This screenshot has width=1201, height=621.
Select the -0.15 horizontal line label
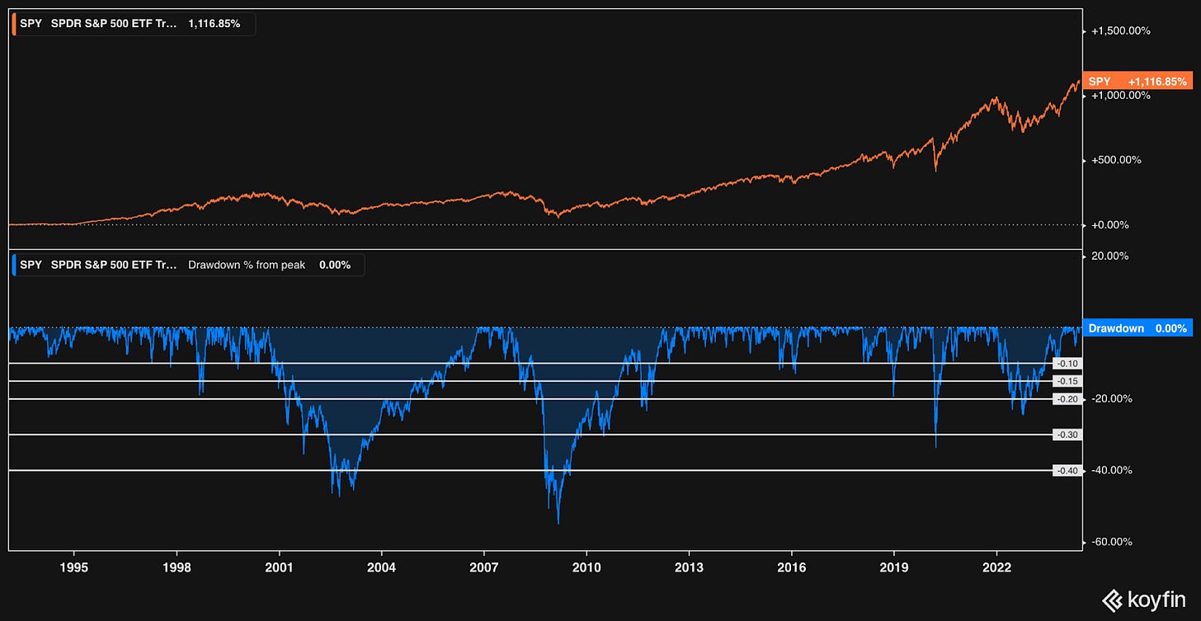click(1068, 381)
